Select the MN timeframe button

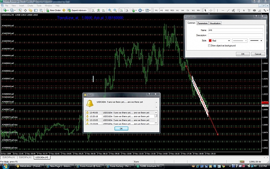click(x=198, y=10)
